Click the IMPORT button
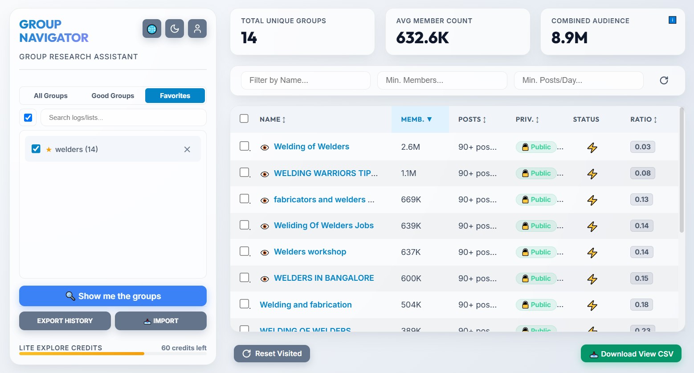The width and height of the screenshot is (694, 373). coord(161,321)
